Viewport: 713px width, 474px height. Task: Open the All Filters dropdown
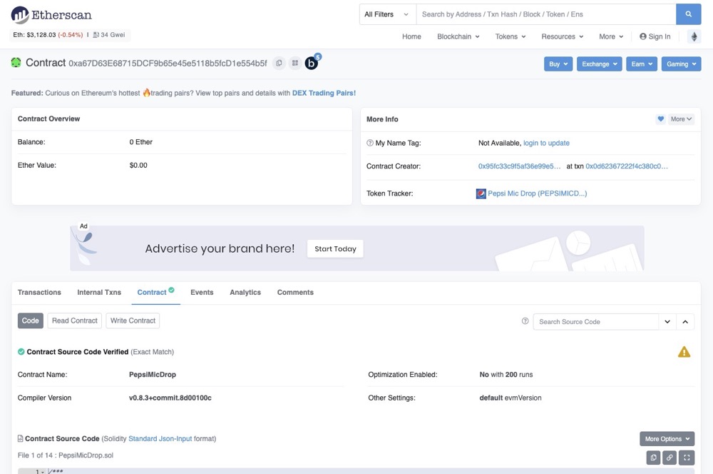(387, 14)
